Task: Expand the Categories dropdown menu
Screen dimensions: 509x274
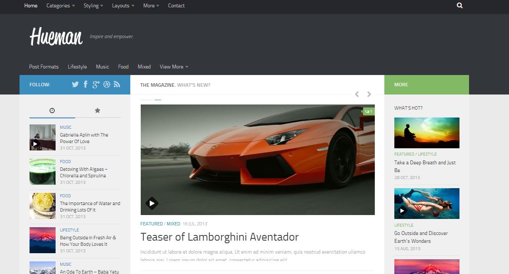Action: [60, 6]
